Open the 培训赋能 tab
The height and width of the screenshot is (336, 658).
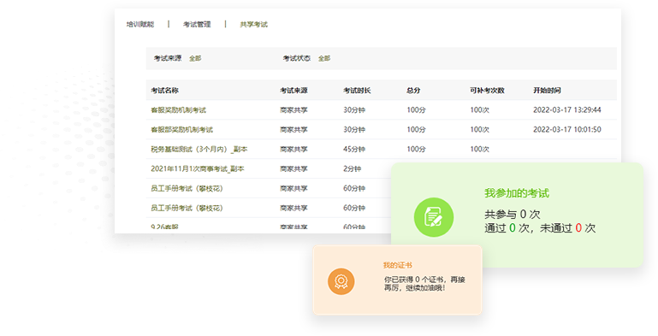pyautogui.click(x=140, y=24)
